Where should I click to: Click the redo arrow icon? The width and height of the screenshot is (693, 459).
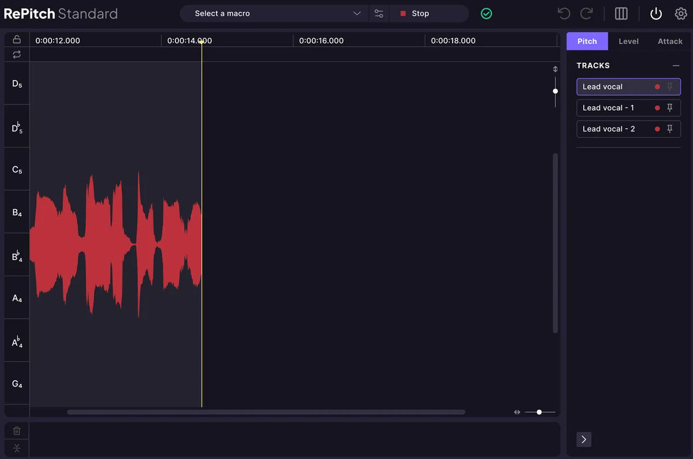coord(586,14)
